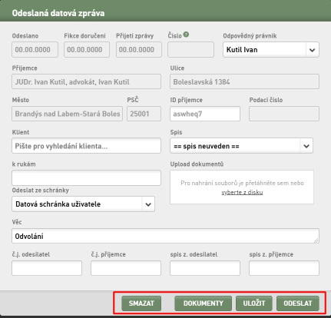Focus the spis z. příjemce field
The width and height of the screenshot is (331, 318).
click(284, 268)
